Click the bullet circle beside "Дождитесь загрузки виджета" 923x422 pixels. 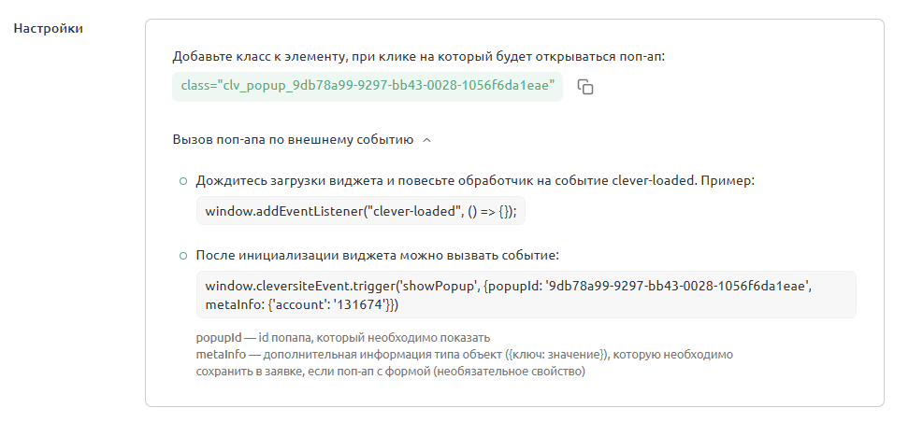183,181
